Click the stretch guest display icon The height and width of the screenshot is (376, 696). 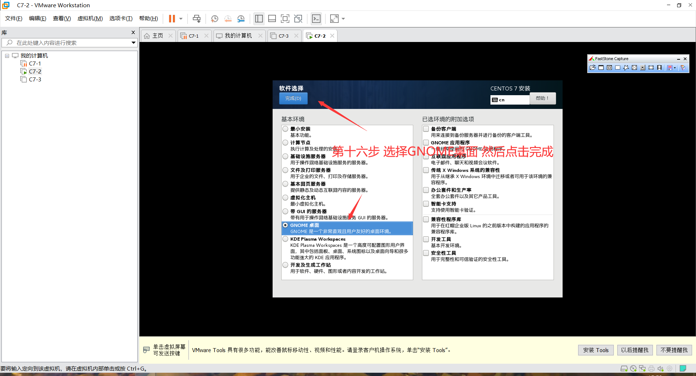coord(334,18)
